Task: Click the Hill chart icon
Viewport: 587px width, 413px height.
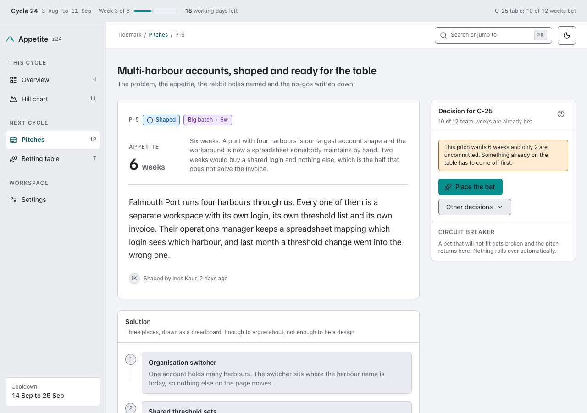Action: (13, 99)
